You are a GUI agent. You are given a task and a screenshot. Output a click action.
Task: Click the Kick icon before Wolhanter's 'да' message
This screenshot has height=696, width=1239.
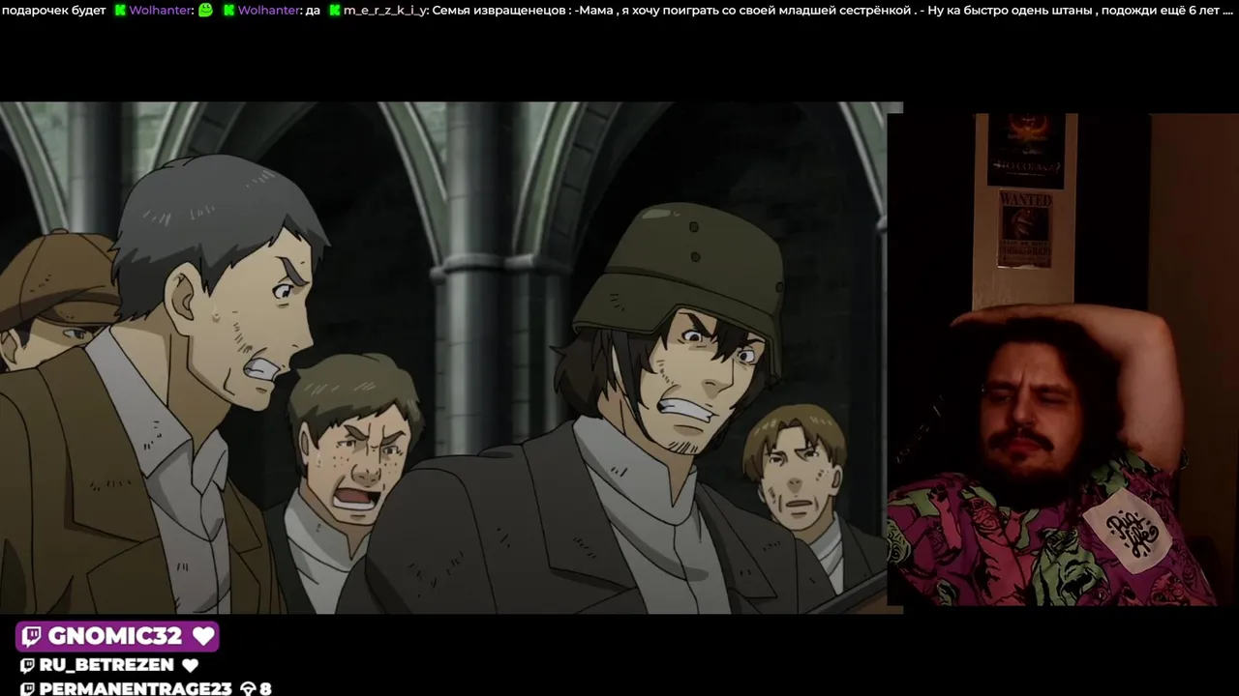click(x=228, y=11)
